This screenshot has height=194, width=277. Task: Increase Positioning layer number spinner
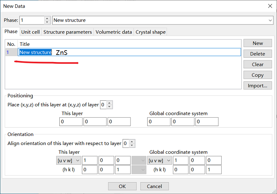(x=109, y=103)
